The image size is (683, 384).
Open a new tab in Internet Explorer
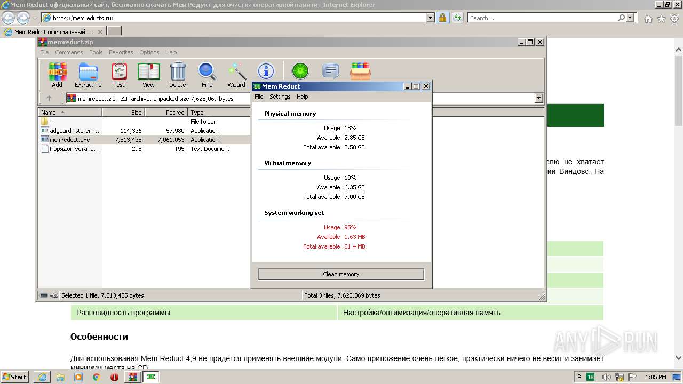[114, 31]
